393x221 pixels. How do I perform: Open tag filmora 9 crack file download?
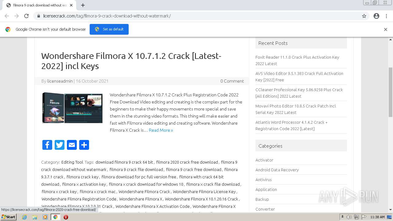(x=136, y=169)
